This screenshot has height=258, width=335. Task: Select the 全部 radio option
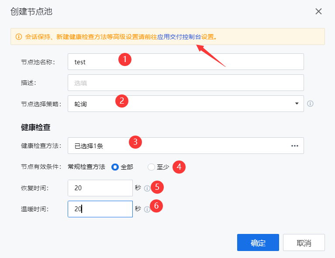click(115, 167)
